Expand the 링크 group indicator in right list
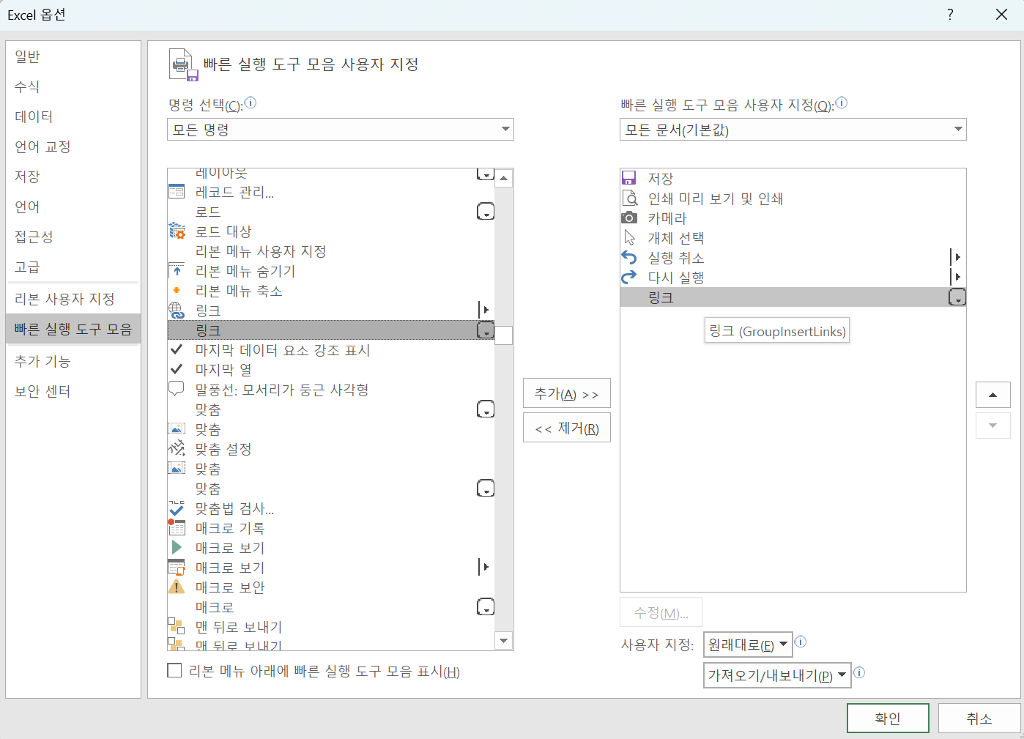The image size is (1024, 739). pos(957,297)
